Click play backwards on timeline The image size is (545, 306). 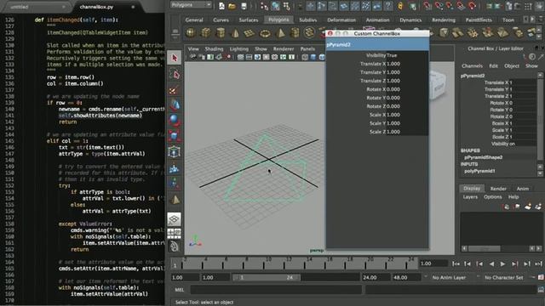point(491,264)
